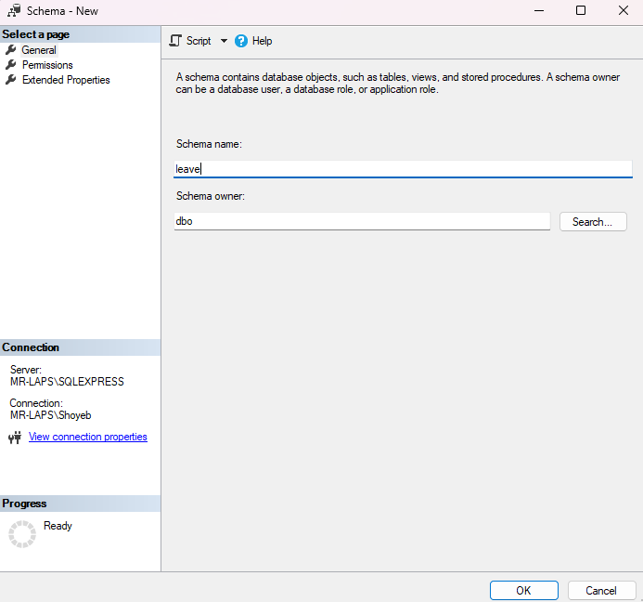Click the blue Help question mark icon
This screenshot has height=602, width=643.
click(241, 41)
